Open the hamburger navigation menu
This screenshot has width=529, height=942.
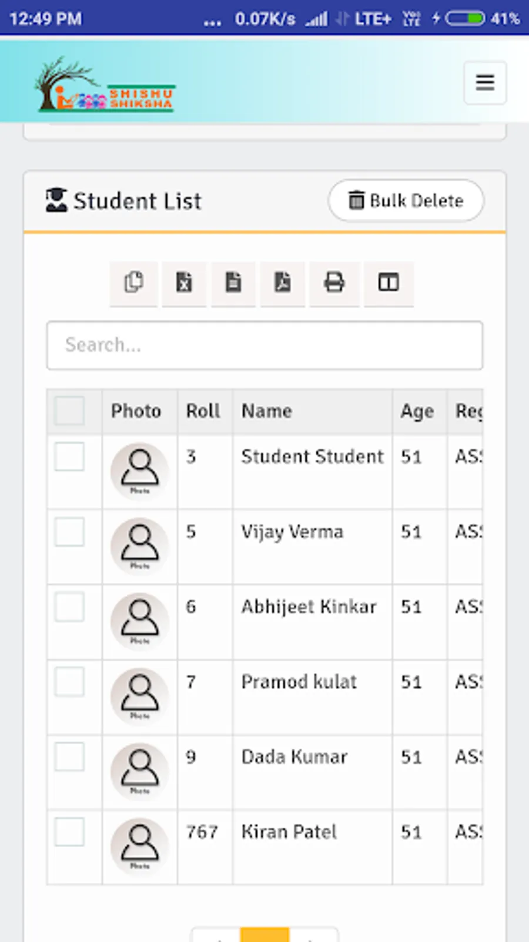coord(484,82)
